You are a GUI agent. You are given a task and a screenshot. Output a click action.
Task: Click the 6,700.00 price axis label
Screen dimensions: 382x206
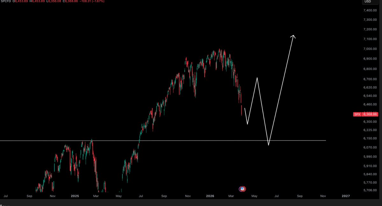[x=370, y=79]
